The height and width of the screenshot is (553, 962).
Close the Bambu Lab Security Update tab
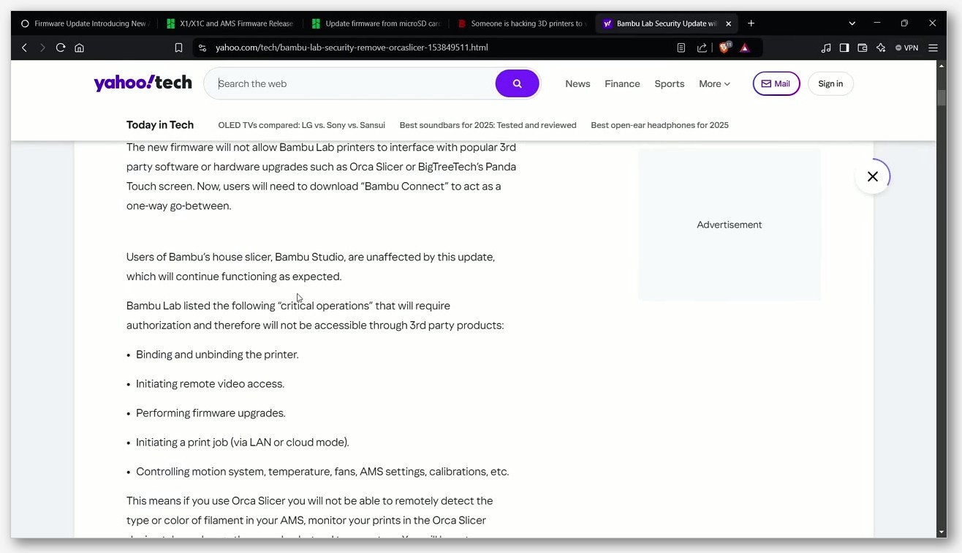728,23
